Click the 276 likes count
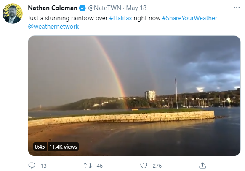Screen dimensions: 245x171 [x=157, y=166]
